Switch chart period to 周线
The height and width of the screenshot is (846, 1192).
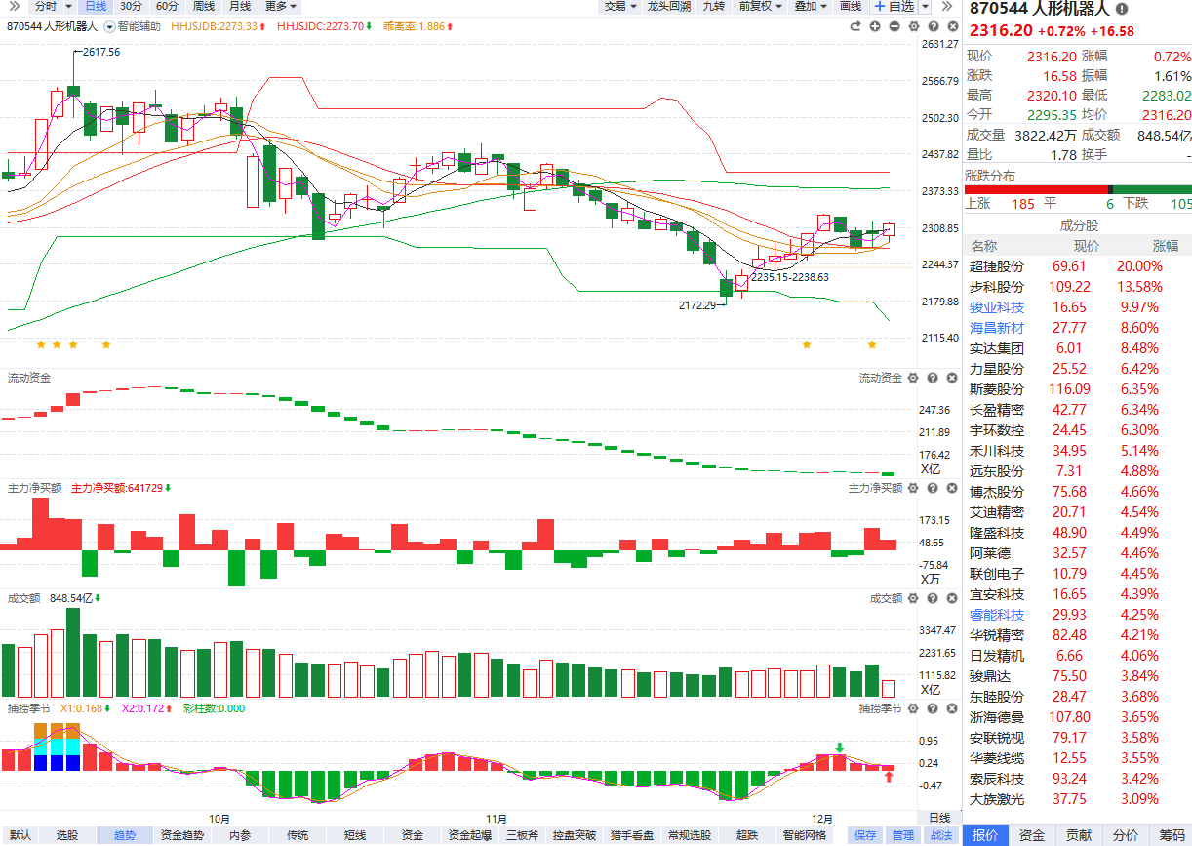[203, 6]
